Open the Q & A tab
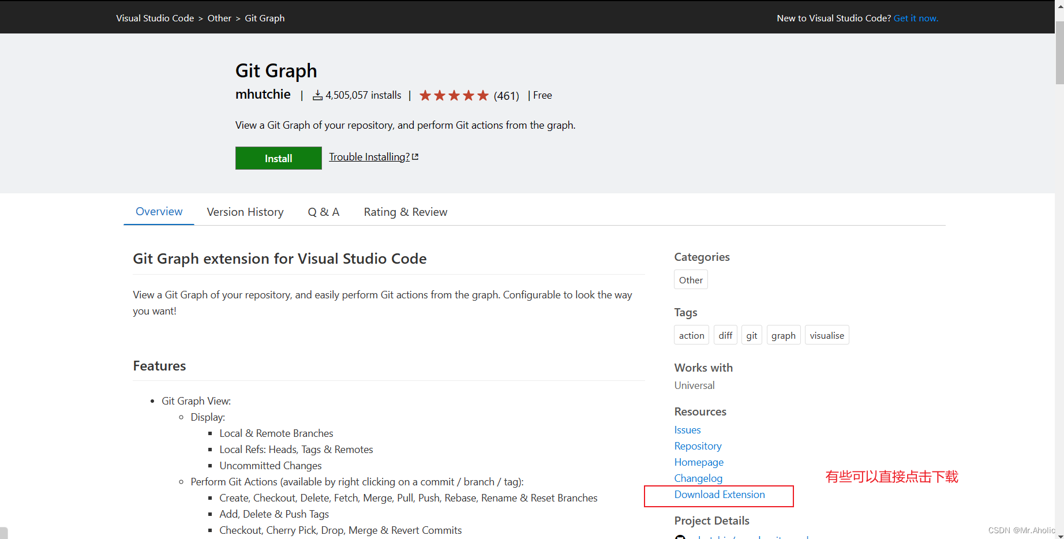This screenshot has width=1064, height=539. [323, 212]
